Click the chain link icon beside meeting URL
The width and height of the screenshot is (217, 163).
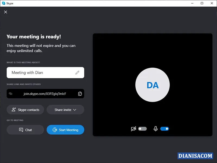click(x=11, y=94)
